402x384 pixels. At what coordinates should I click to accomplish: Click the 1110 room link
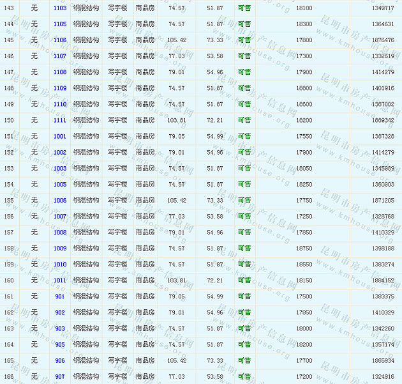click(60, 104)
